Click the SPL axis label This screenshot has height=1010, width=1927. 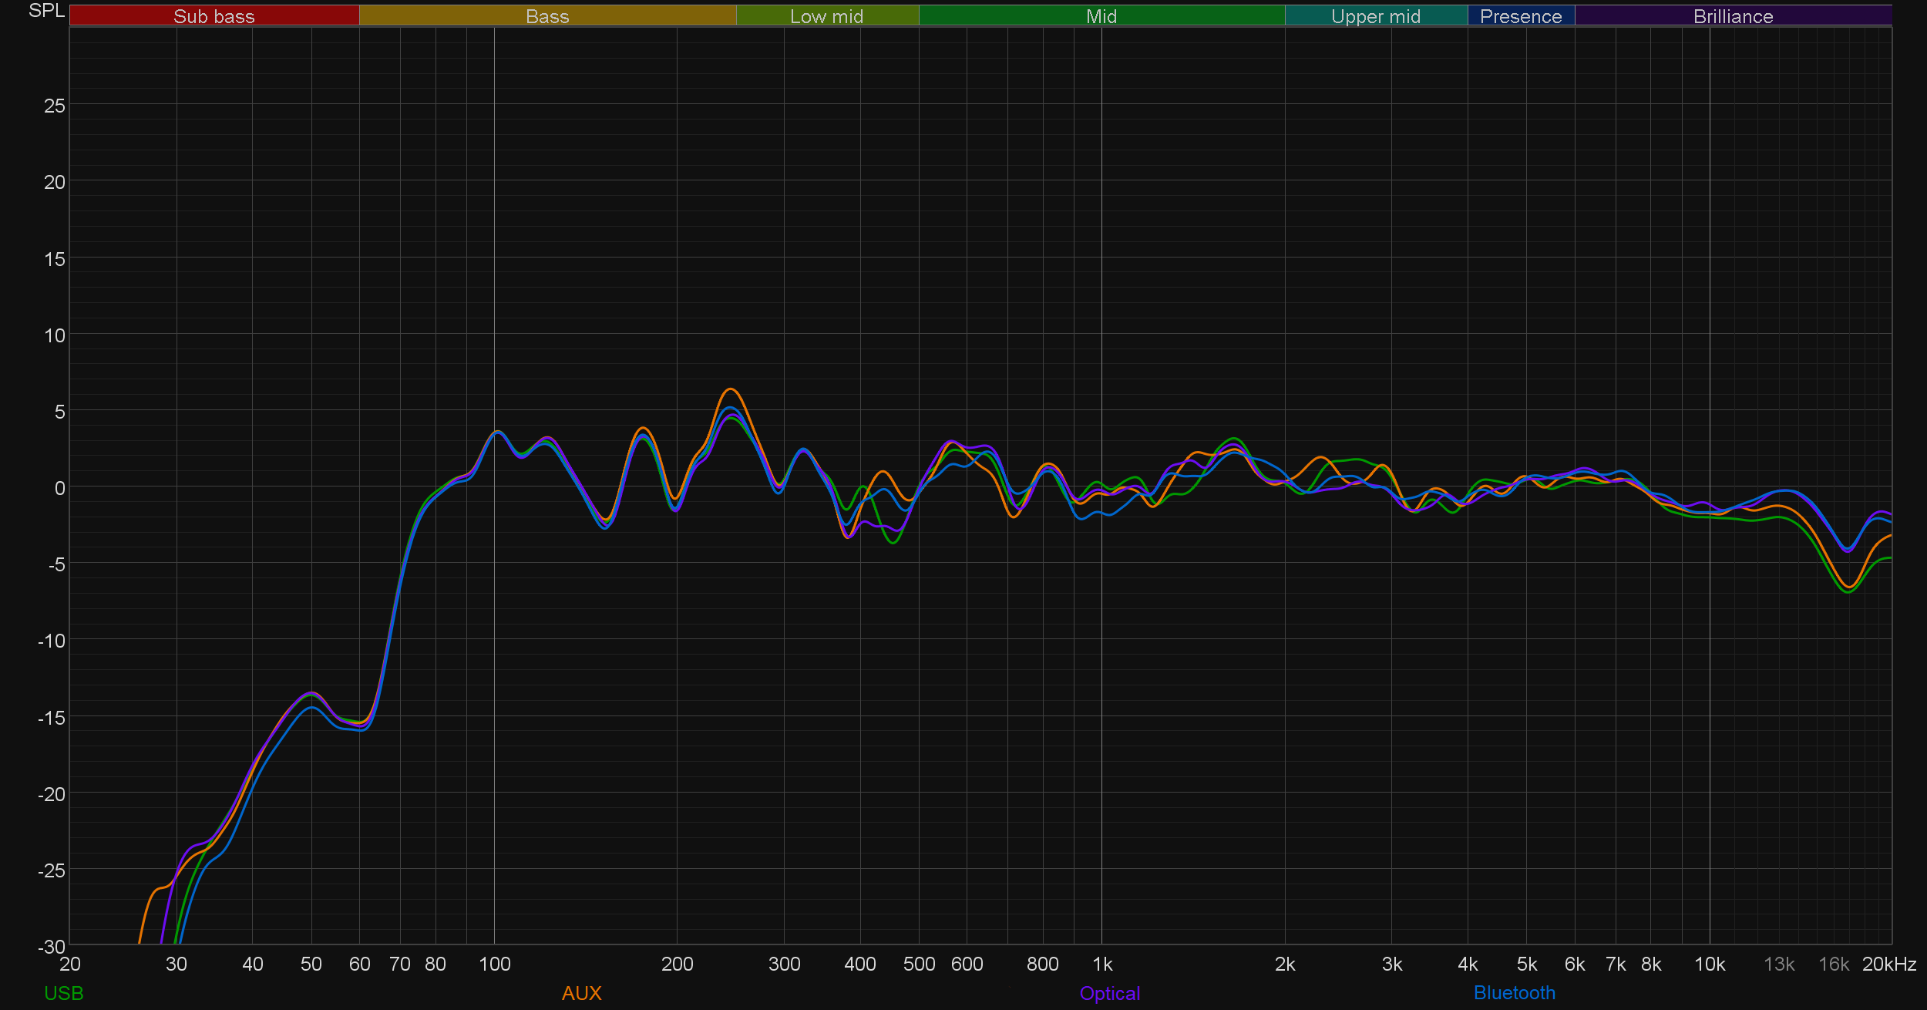(46, 11)
